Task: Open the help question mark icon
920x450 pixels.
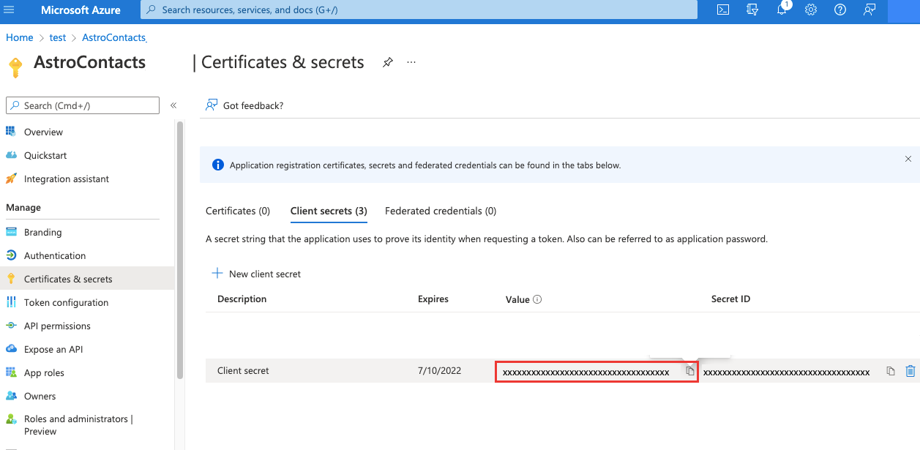Action: pyautogui.click(x=840, y=10)
